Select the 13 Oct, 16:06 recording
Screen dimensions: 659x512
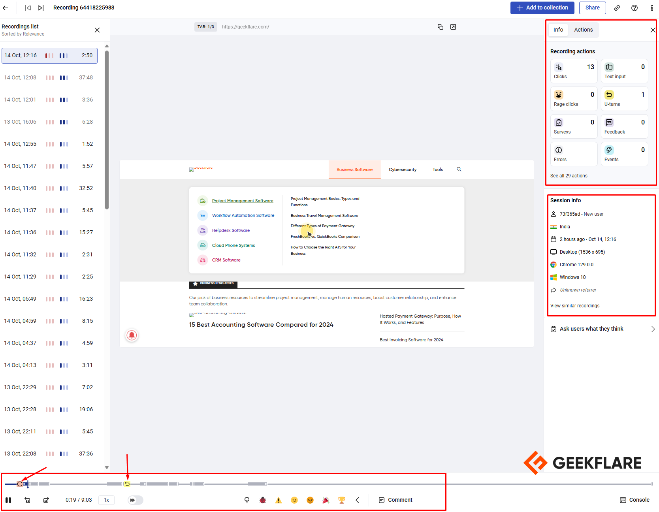(x=50, y=122)
